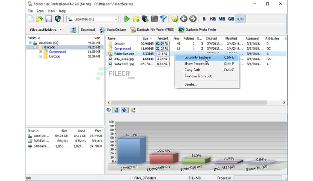This screenshot has width=313, height=181.
Task: Open the View menu
Action: pos(51,11)
